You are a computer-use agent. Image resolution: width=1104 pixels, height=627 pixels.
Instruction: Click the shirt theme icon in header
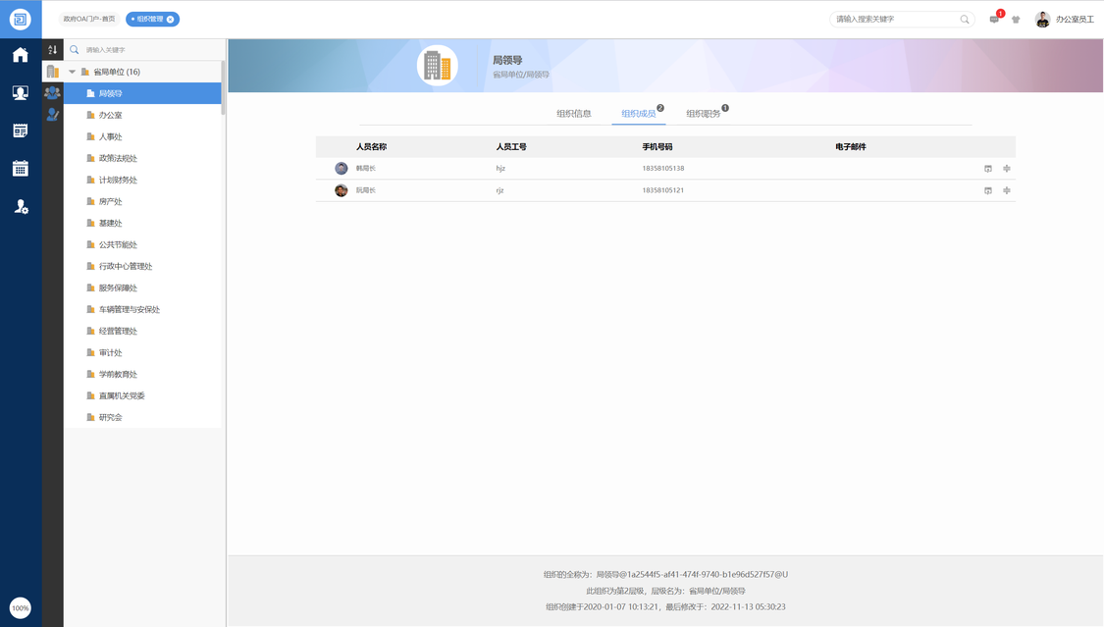click(1016, 20)
